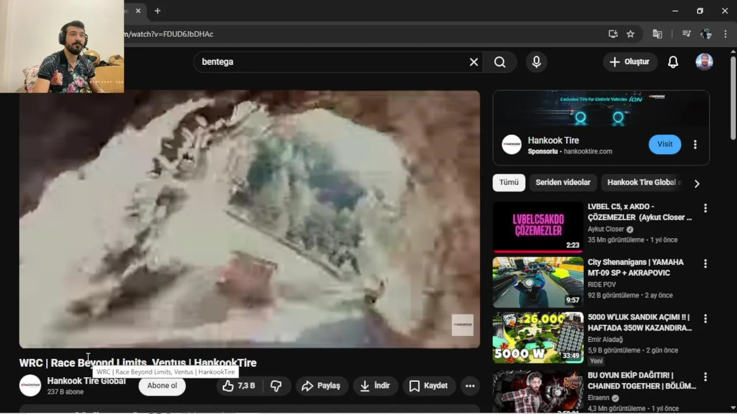Open the hankooktire.com sponsor link
This screenshot has width=737, height=414.
tap(588, 151)
